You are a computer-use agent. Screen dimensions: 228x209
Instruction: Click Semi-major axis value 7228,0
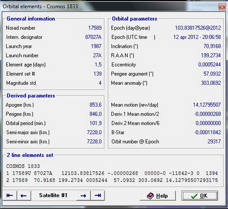[x=94, y=132]
